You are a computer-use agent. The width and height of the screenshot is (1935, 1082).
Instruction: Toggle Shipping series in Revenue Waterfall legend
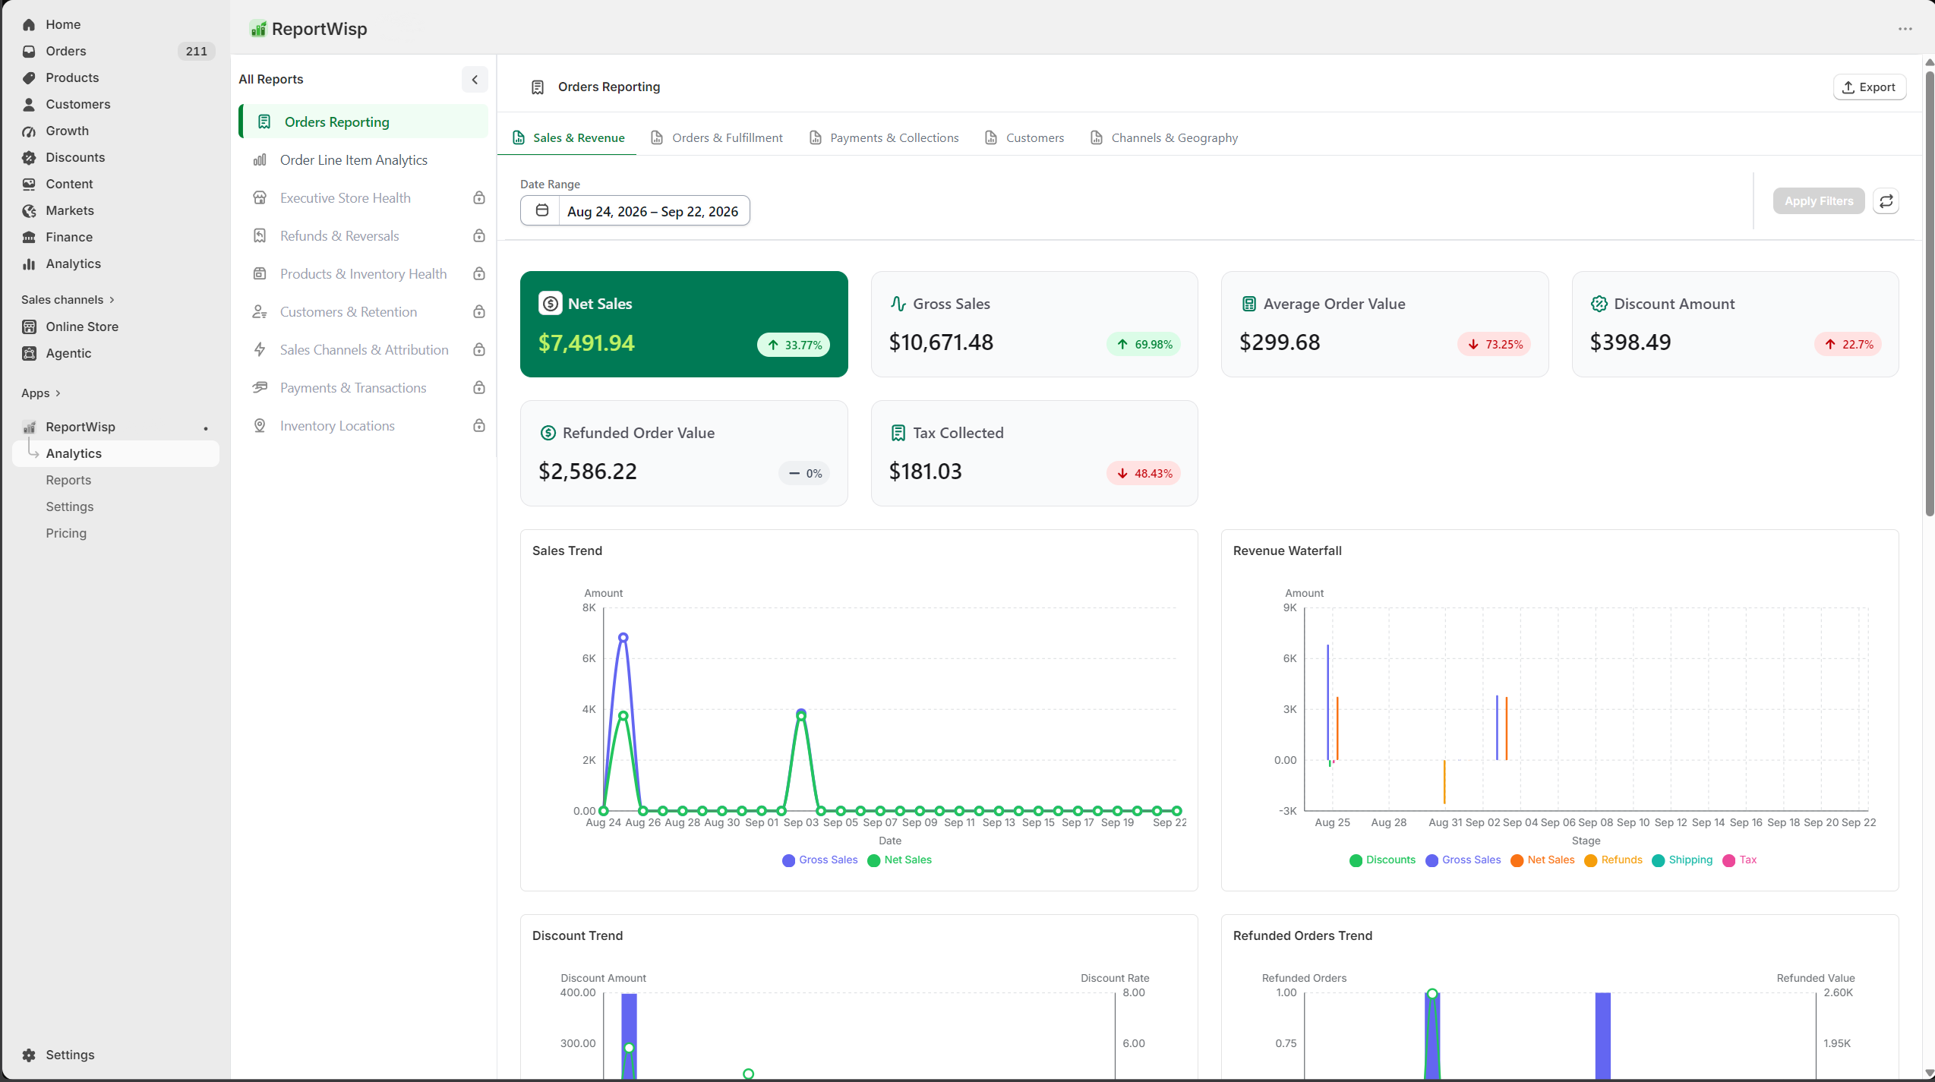coord(1682,860)
